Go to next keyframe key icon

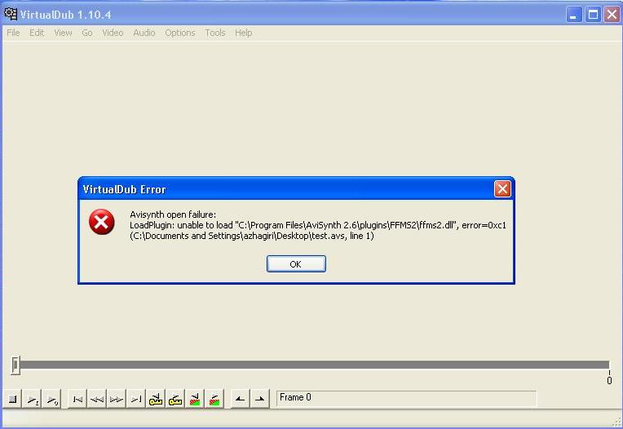coord(175,399)
